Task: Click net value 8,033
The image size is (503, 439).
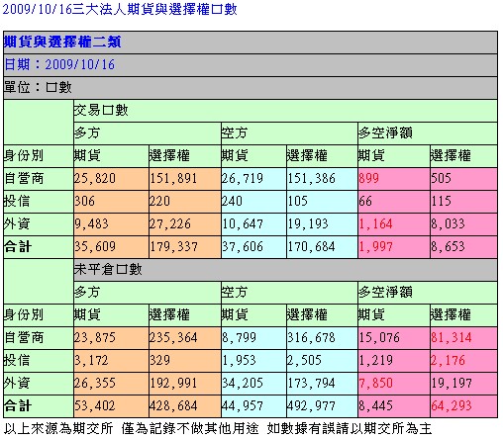Action: 449,223
